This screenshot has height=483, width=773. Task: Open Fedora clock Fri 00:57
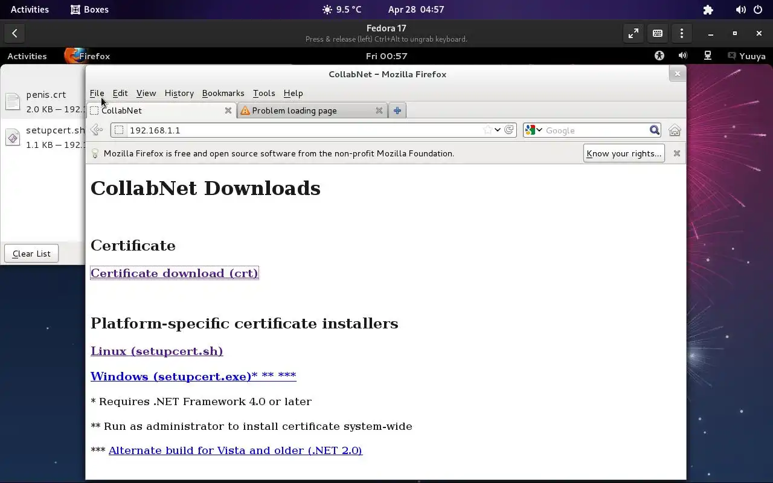[x=386, y=56]
